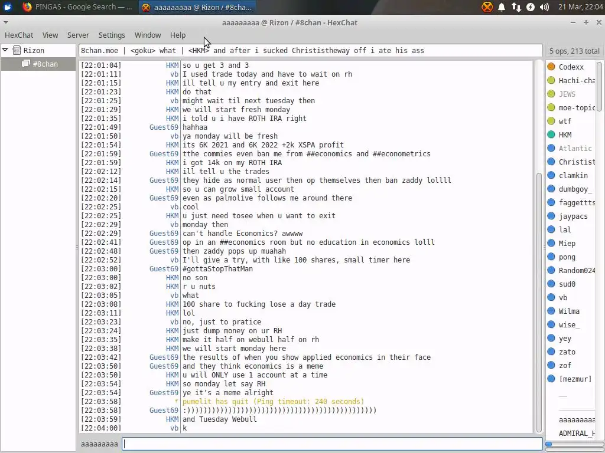Select user Random024 in user list

coord(577,270)
